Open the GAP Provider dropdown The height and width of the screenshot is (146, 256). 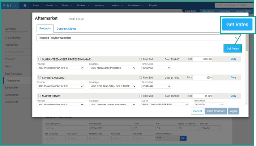point(60,68)
